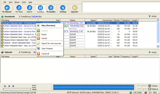Click the downloads list scroll-down arrow
This screenshot has width=160, height=94.
(158, 46)
